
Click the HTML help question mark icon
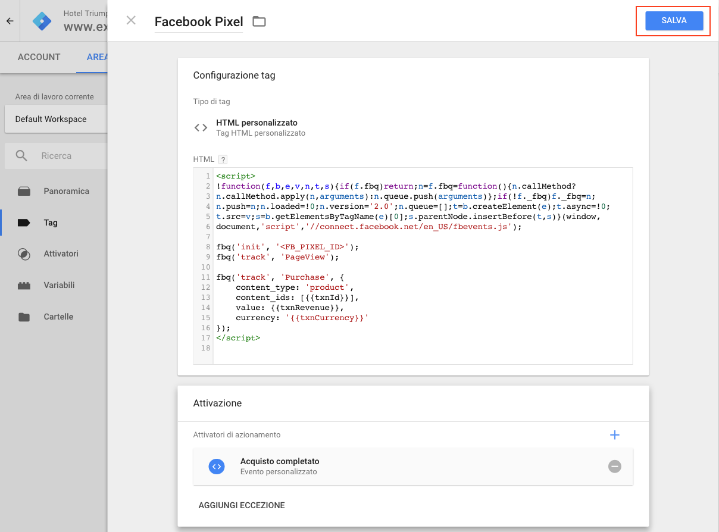(223, 159)
